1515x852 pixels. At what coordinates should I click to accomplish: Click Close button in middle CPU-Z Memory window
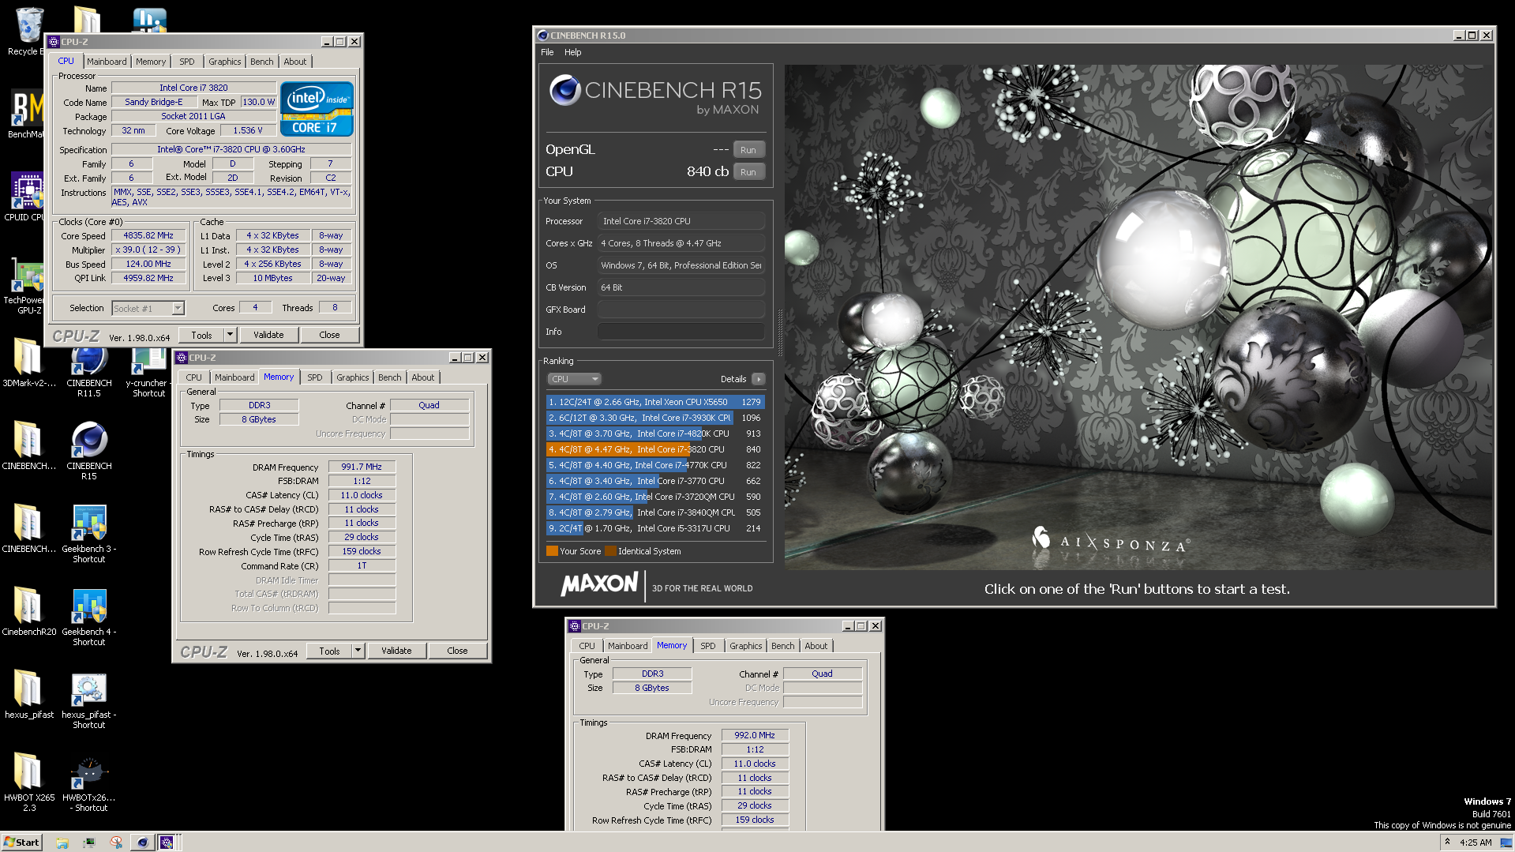457,651
